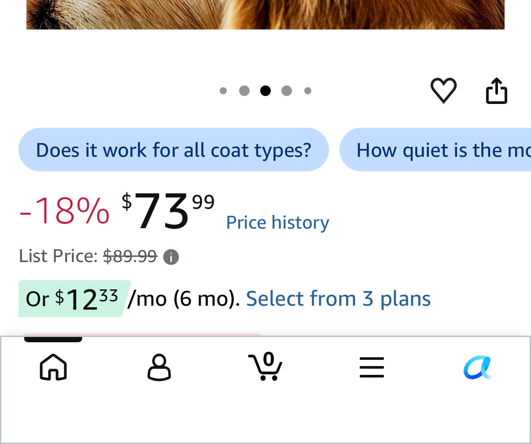Add item to wishlist with heart icon
531x444 pixels.
[443, 90]
